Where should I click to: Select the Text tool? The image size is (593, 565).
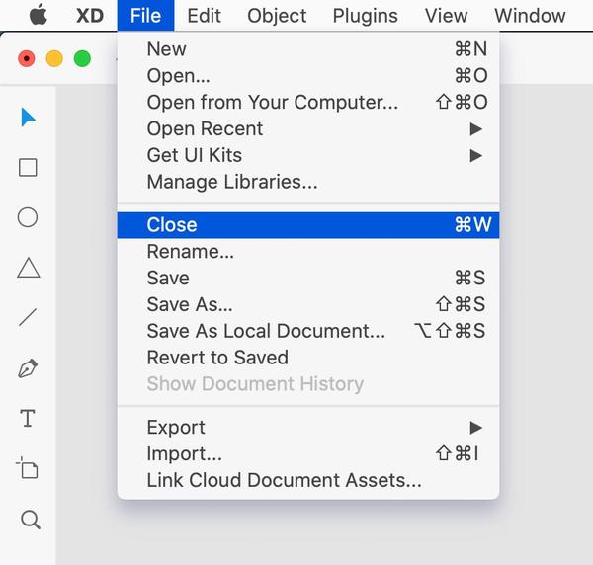pyautogui.click(x=29, y=419)
